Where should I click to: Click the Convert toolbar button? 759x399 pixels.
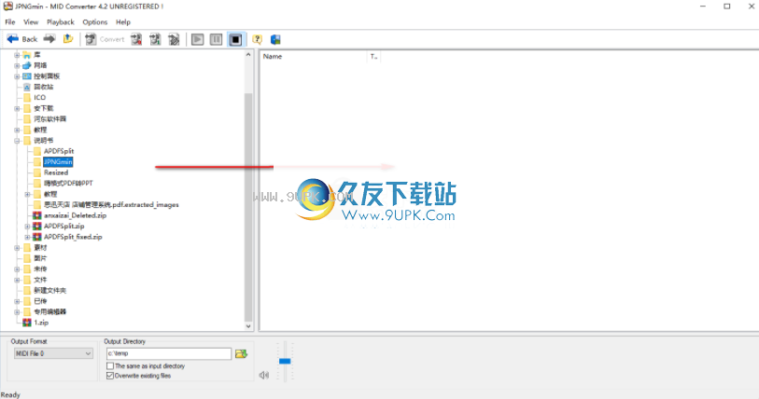(105, 39)
